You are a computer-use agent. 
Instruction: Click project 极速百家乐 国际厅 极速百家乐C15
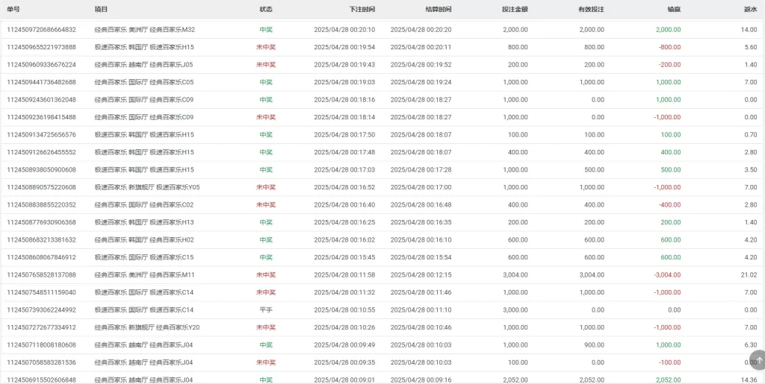[x=144, y=257]
